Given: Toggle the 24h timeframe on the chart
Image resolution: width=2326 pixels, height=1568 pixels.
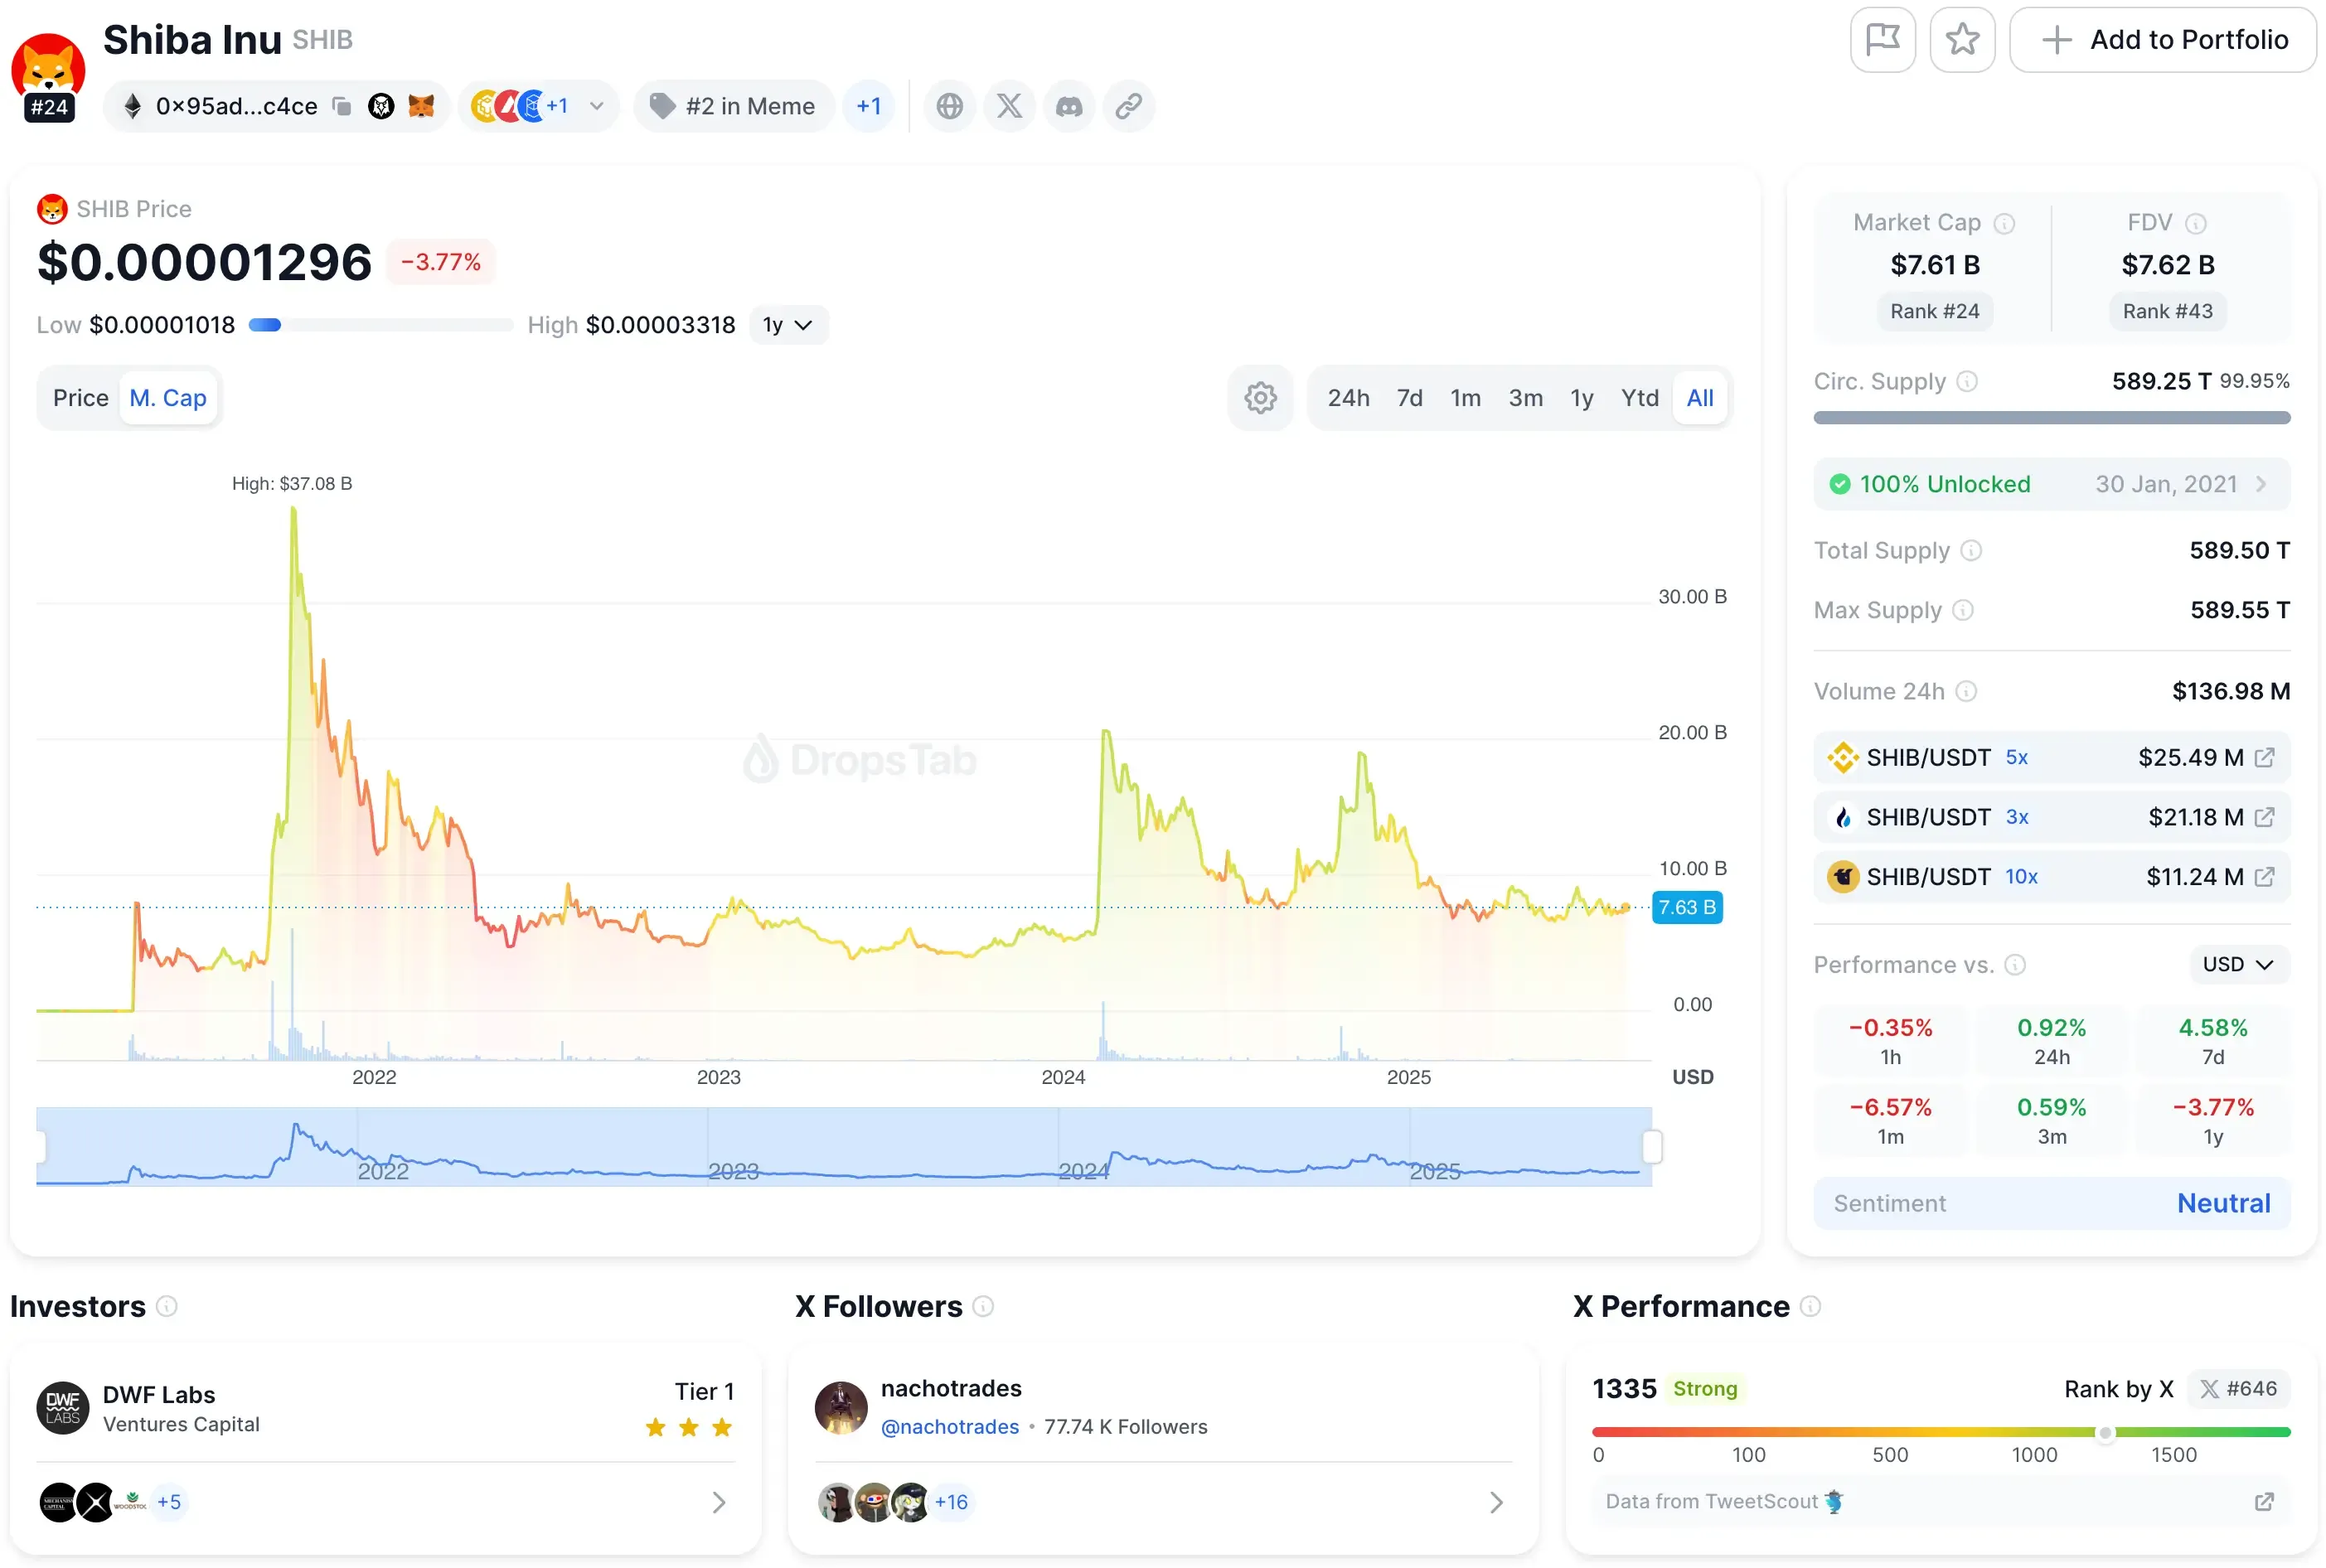Looking at the screenshot, I should 1348,397.
